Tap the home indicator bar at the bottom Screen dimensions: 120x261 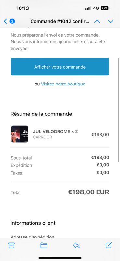[x=60, y=258]
